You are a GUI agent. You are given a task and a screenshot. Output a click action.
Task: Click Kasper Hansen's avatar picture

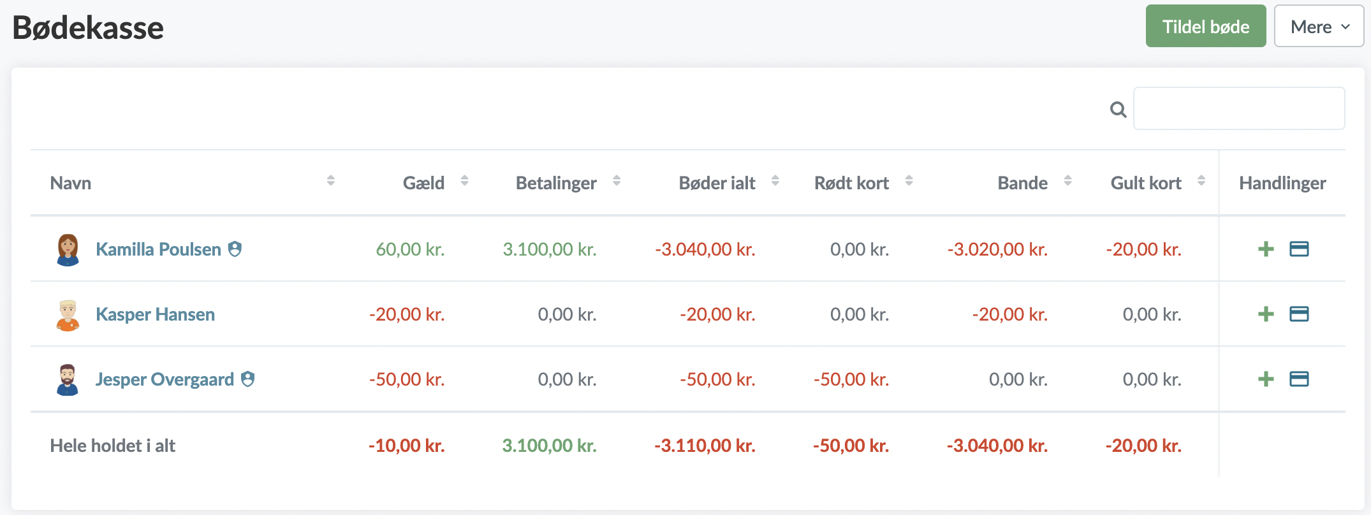68,315
